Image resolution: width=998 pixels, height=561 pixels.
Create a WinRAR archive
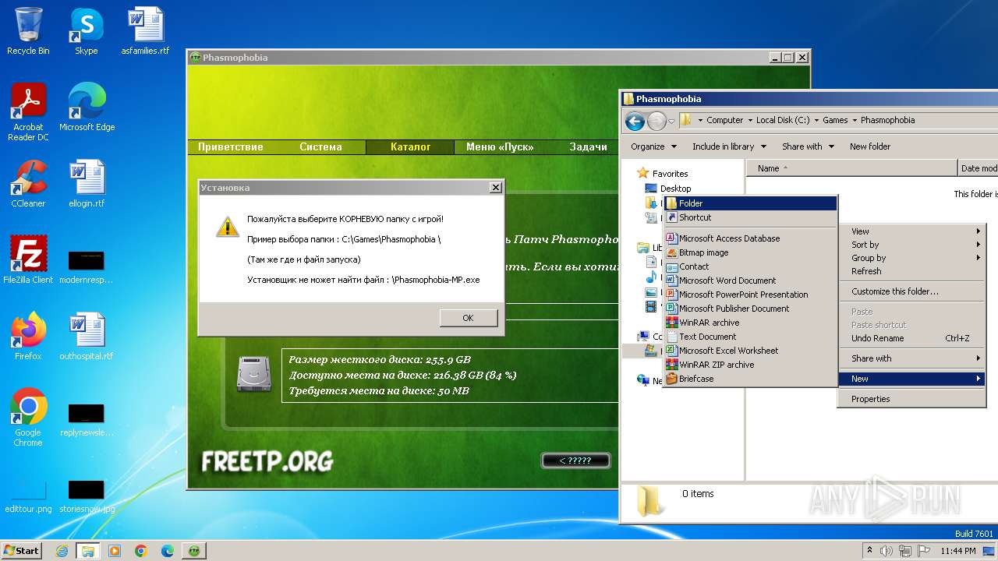click(x=750, y=323)
